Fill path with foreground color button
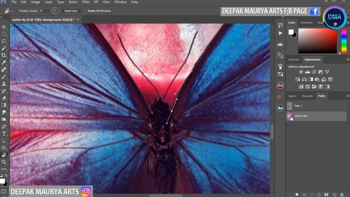 pyautogui.click(x=297, y=195)
